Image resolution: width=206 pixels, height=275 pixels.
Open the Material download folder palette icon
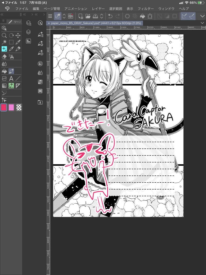(x=40, y=102)
